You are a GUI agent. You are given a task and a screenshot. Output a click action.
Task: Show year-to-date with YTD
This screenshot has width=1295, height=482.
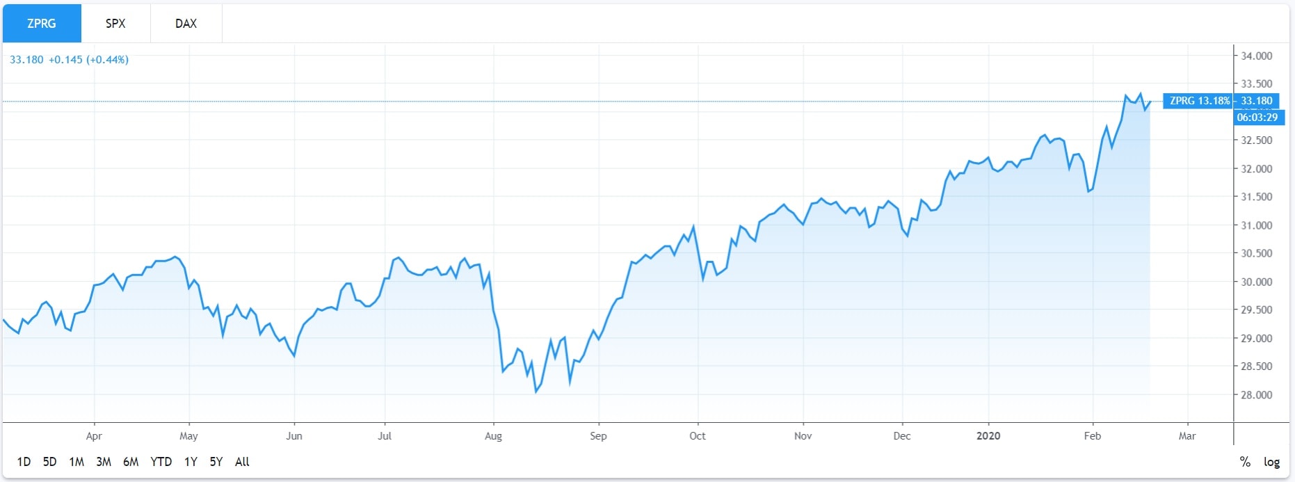pyautogui.click(x=161, y=462)
